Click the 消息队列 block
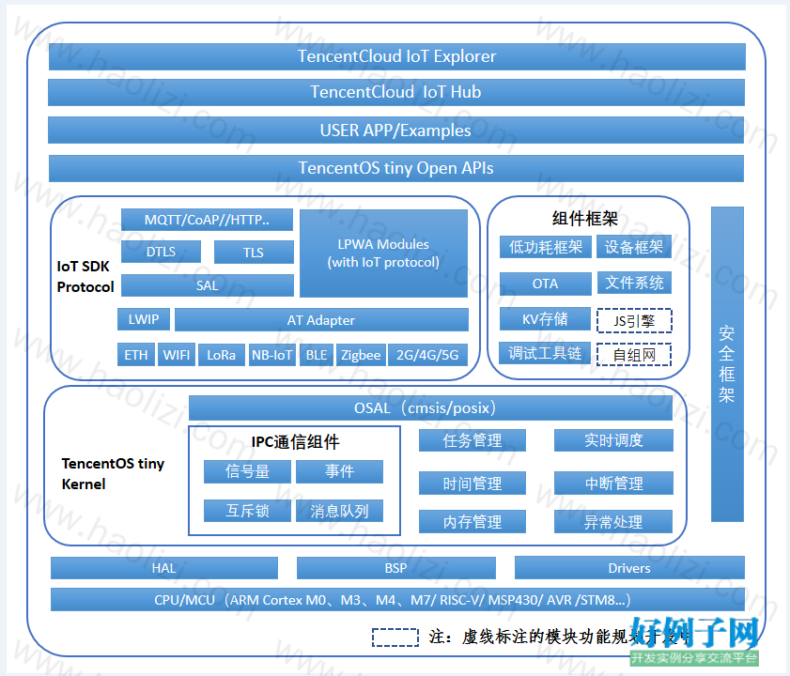 pos(340,511)
